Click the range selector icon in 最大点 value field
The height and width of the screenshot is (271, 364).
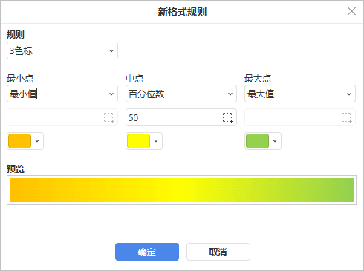coord(346,117)
